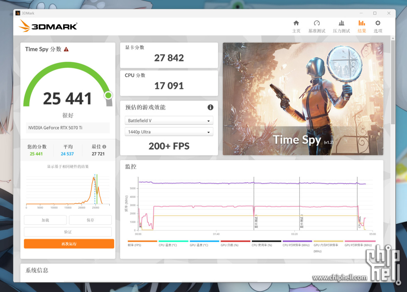The height and width of the screenshot is (292, 407).
Task: Toggle the GPU 温度 legend series
Action: coord(204,243)
